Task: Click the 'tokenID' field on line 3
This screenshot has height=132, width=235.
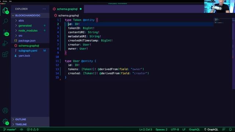Action: click(x=74, y=28)
